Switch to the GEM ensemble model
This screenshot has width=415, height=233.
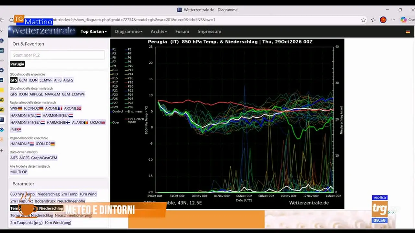point(23,80)
